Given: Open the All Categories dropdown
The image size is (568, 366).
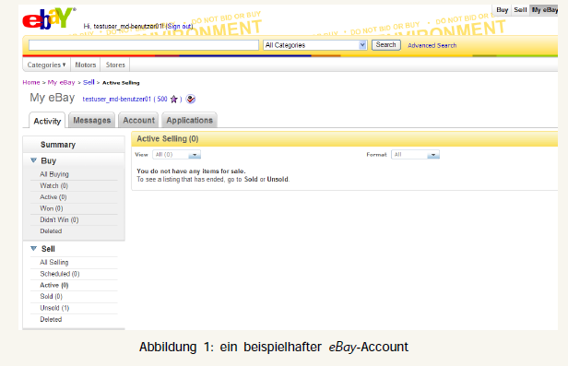Looking at the screenshot, I should [x=315, y=45].
